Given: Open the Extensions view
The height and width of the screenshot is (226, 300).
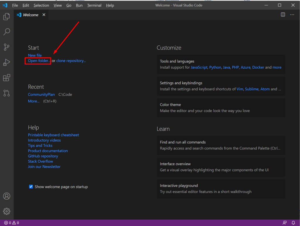Looking at the screenshot, I should (6, 78).
